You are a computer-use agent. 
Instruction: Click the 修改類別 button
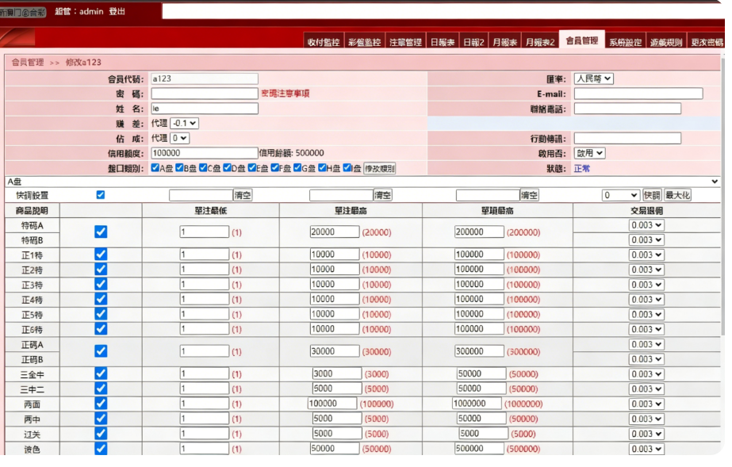tap(380, 168)
